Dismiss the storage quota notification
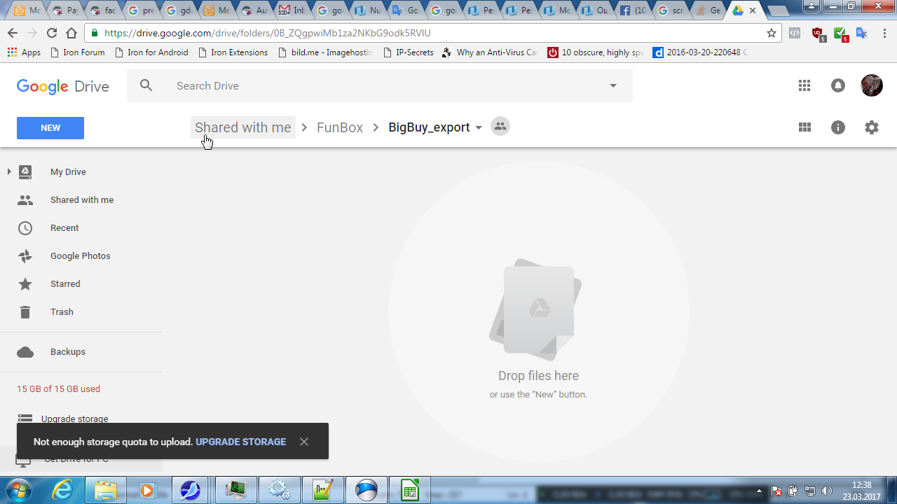 click(304, 442)
